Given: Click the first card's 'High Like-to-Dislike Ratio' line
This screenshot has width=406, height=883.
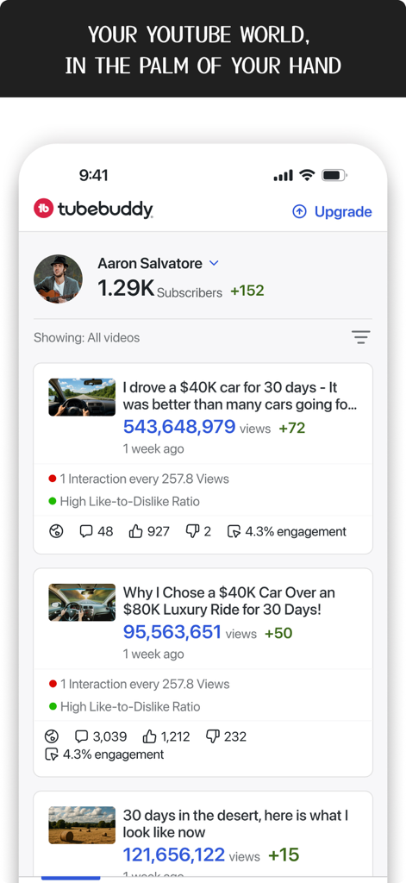Looking at the screenshot, I should [124, 501].
